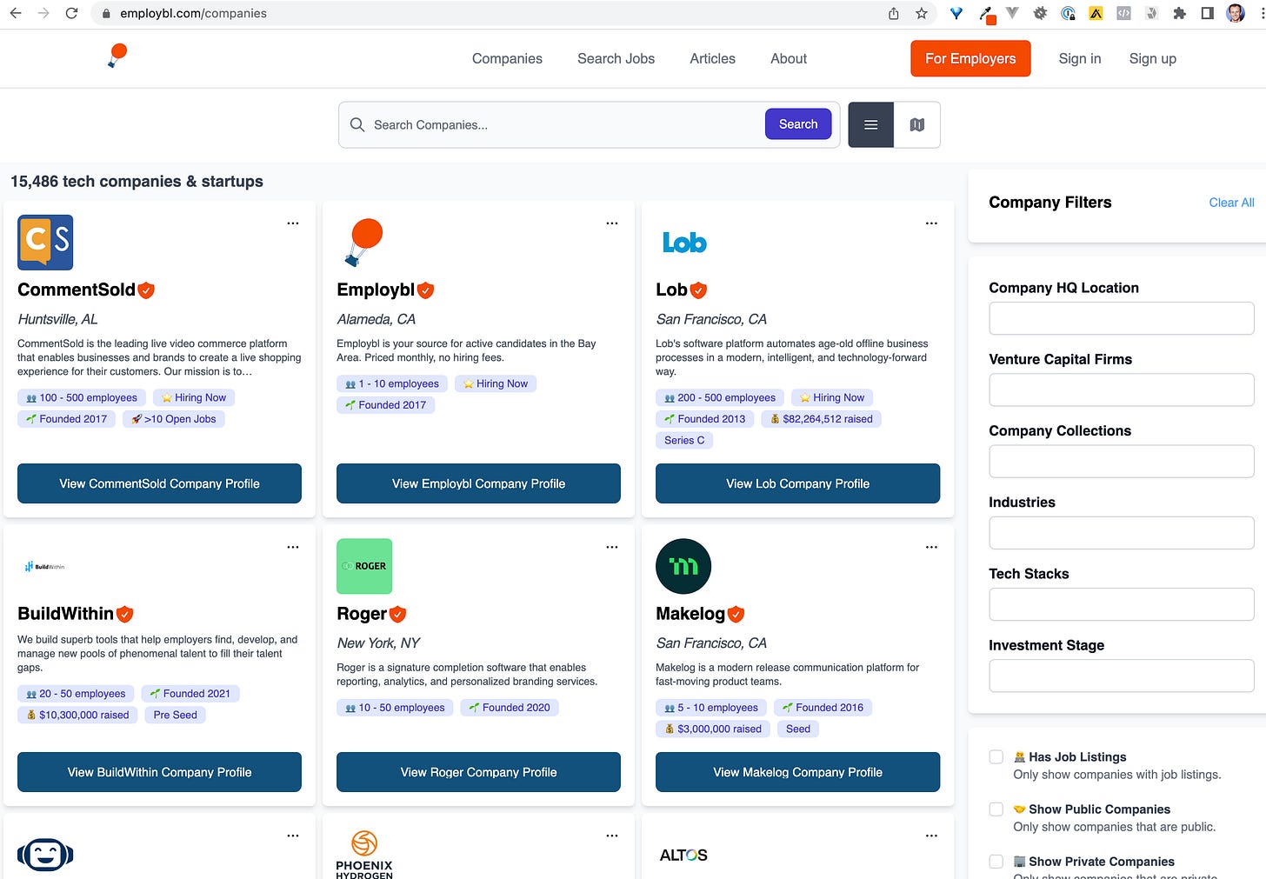Screen dimensions: 1266x879
Task: Open Company Collections filter field
Action: pyautogui.click(x=1122, y=461)
